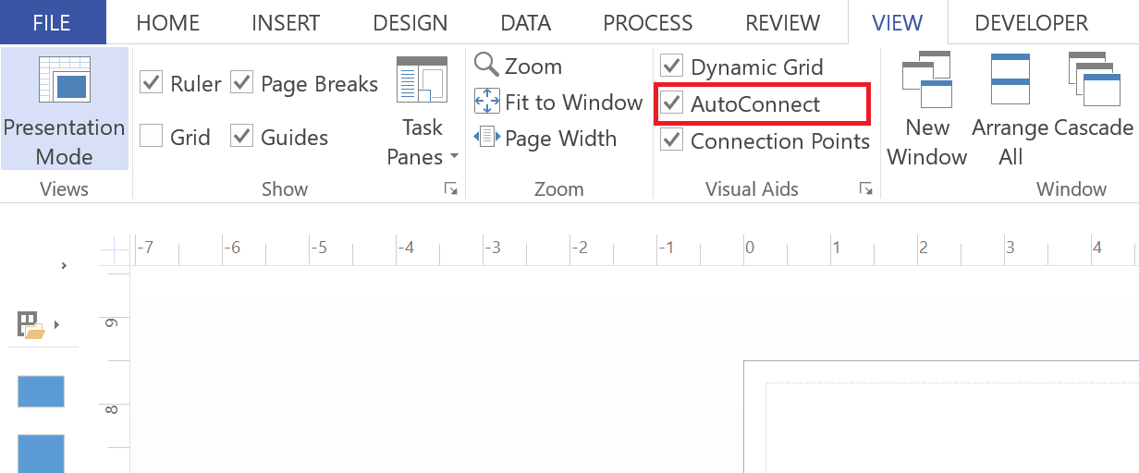
Task: Disable the Dynamic Grid checkbox
Action: [672, 66]
